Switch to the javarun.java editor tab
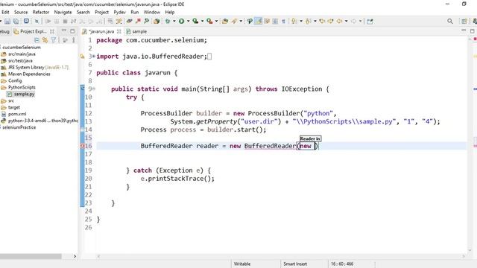 (101, 31)
